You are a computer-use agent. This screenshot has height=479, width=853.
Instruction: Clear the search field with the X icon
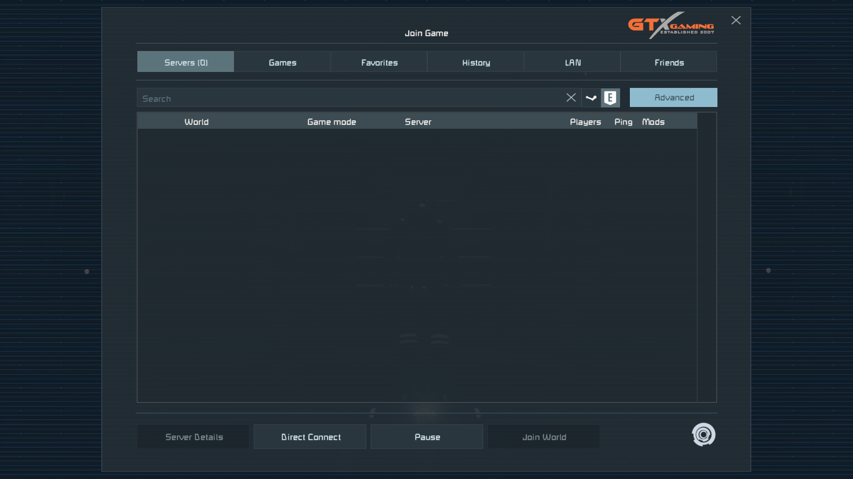[x=571, y=98]
